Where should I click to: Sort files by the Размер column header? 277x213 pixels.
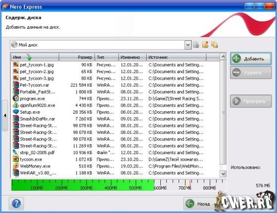77,57
